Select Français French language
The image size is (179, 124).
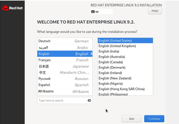(65, 60)
